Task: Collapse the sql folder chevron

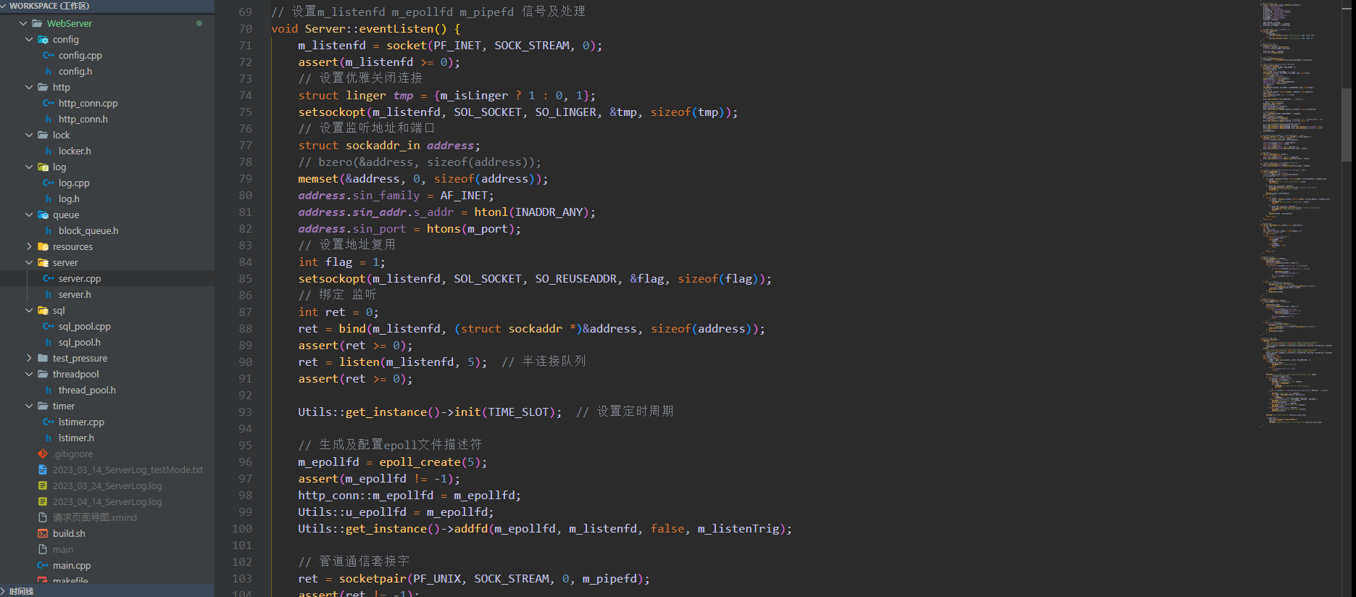Action: coord(29,310)
